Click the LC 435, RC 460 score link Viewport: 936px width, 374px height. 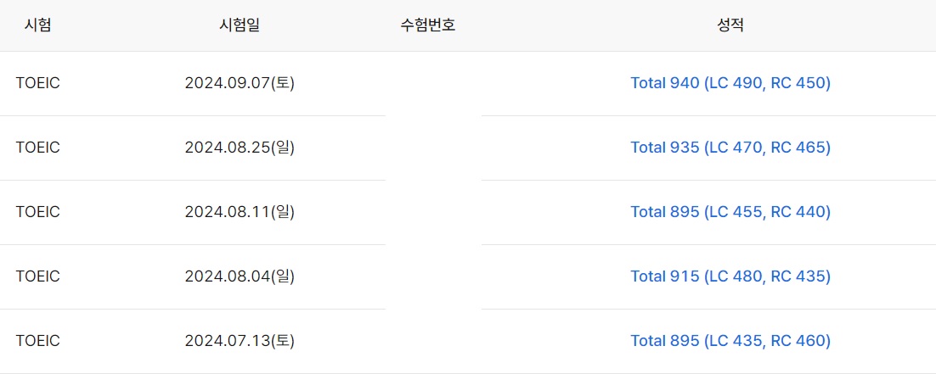[730, 341]
